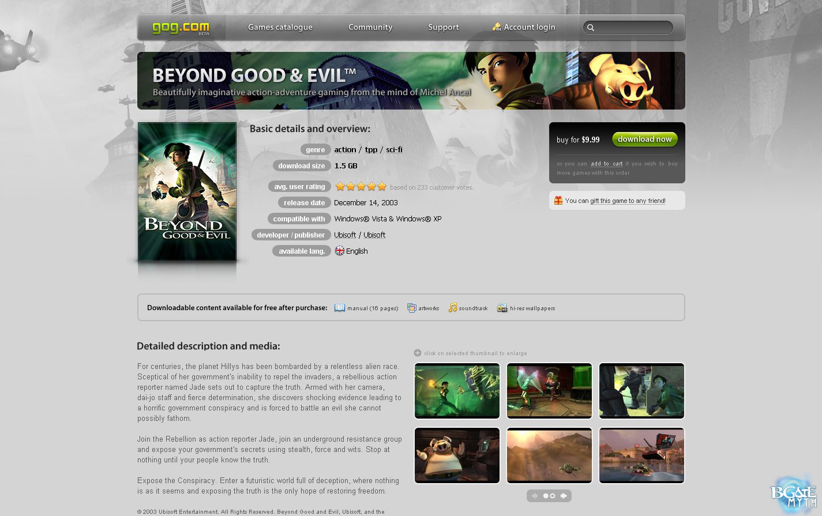Enlarge the first screenshot thumbnail
Viewport: 822px width, 516px height.
(457, 390)
